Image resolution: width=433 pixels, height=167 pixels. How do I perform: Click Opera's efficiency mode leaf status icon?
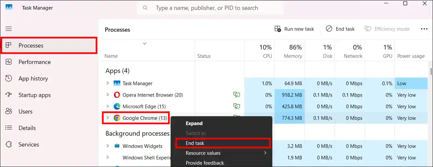click(x=236, y=95)
